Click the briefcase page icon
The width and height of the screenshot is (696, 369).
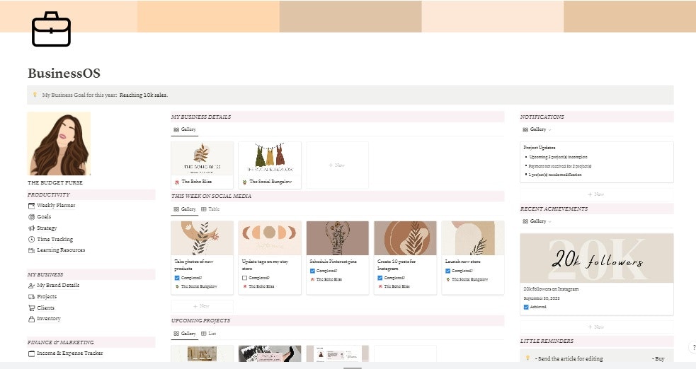click(x=51, y=29)
